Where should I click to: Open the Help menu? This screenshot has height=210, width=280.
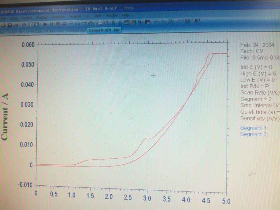(126, 15)
